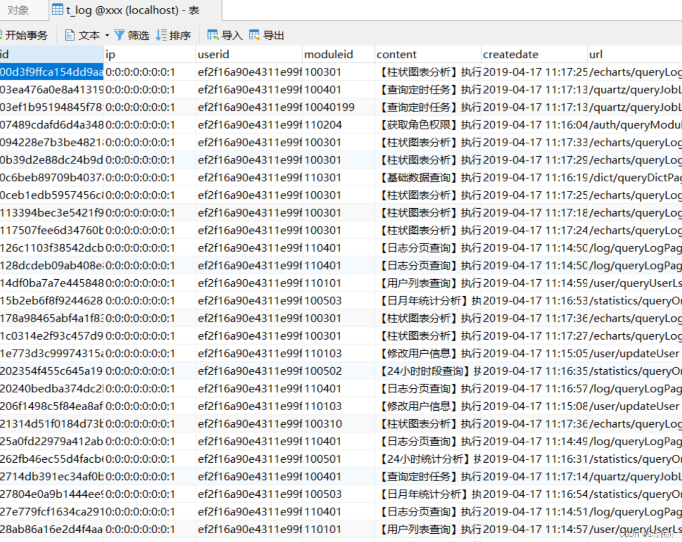Screen dimensions: 682x542
Task: Select createdate 2019-04-17 11:14:59 cell
Action: (535, 283)
